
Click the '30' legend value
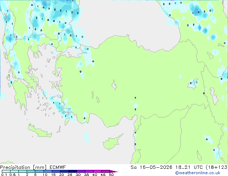point(78,175)
